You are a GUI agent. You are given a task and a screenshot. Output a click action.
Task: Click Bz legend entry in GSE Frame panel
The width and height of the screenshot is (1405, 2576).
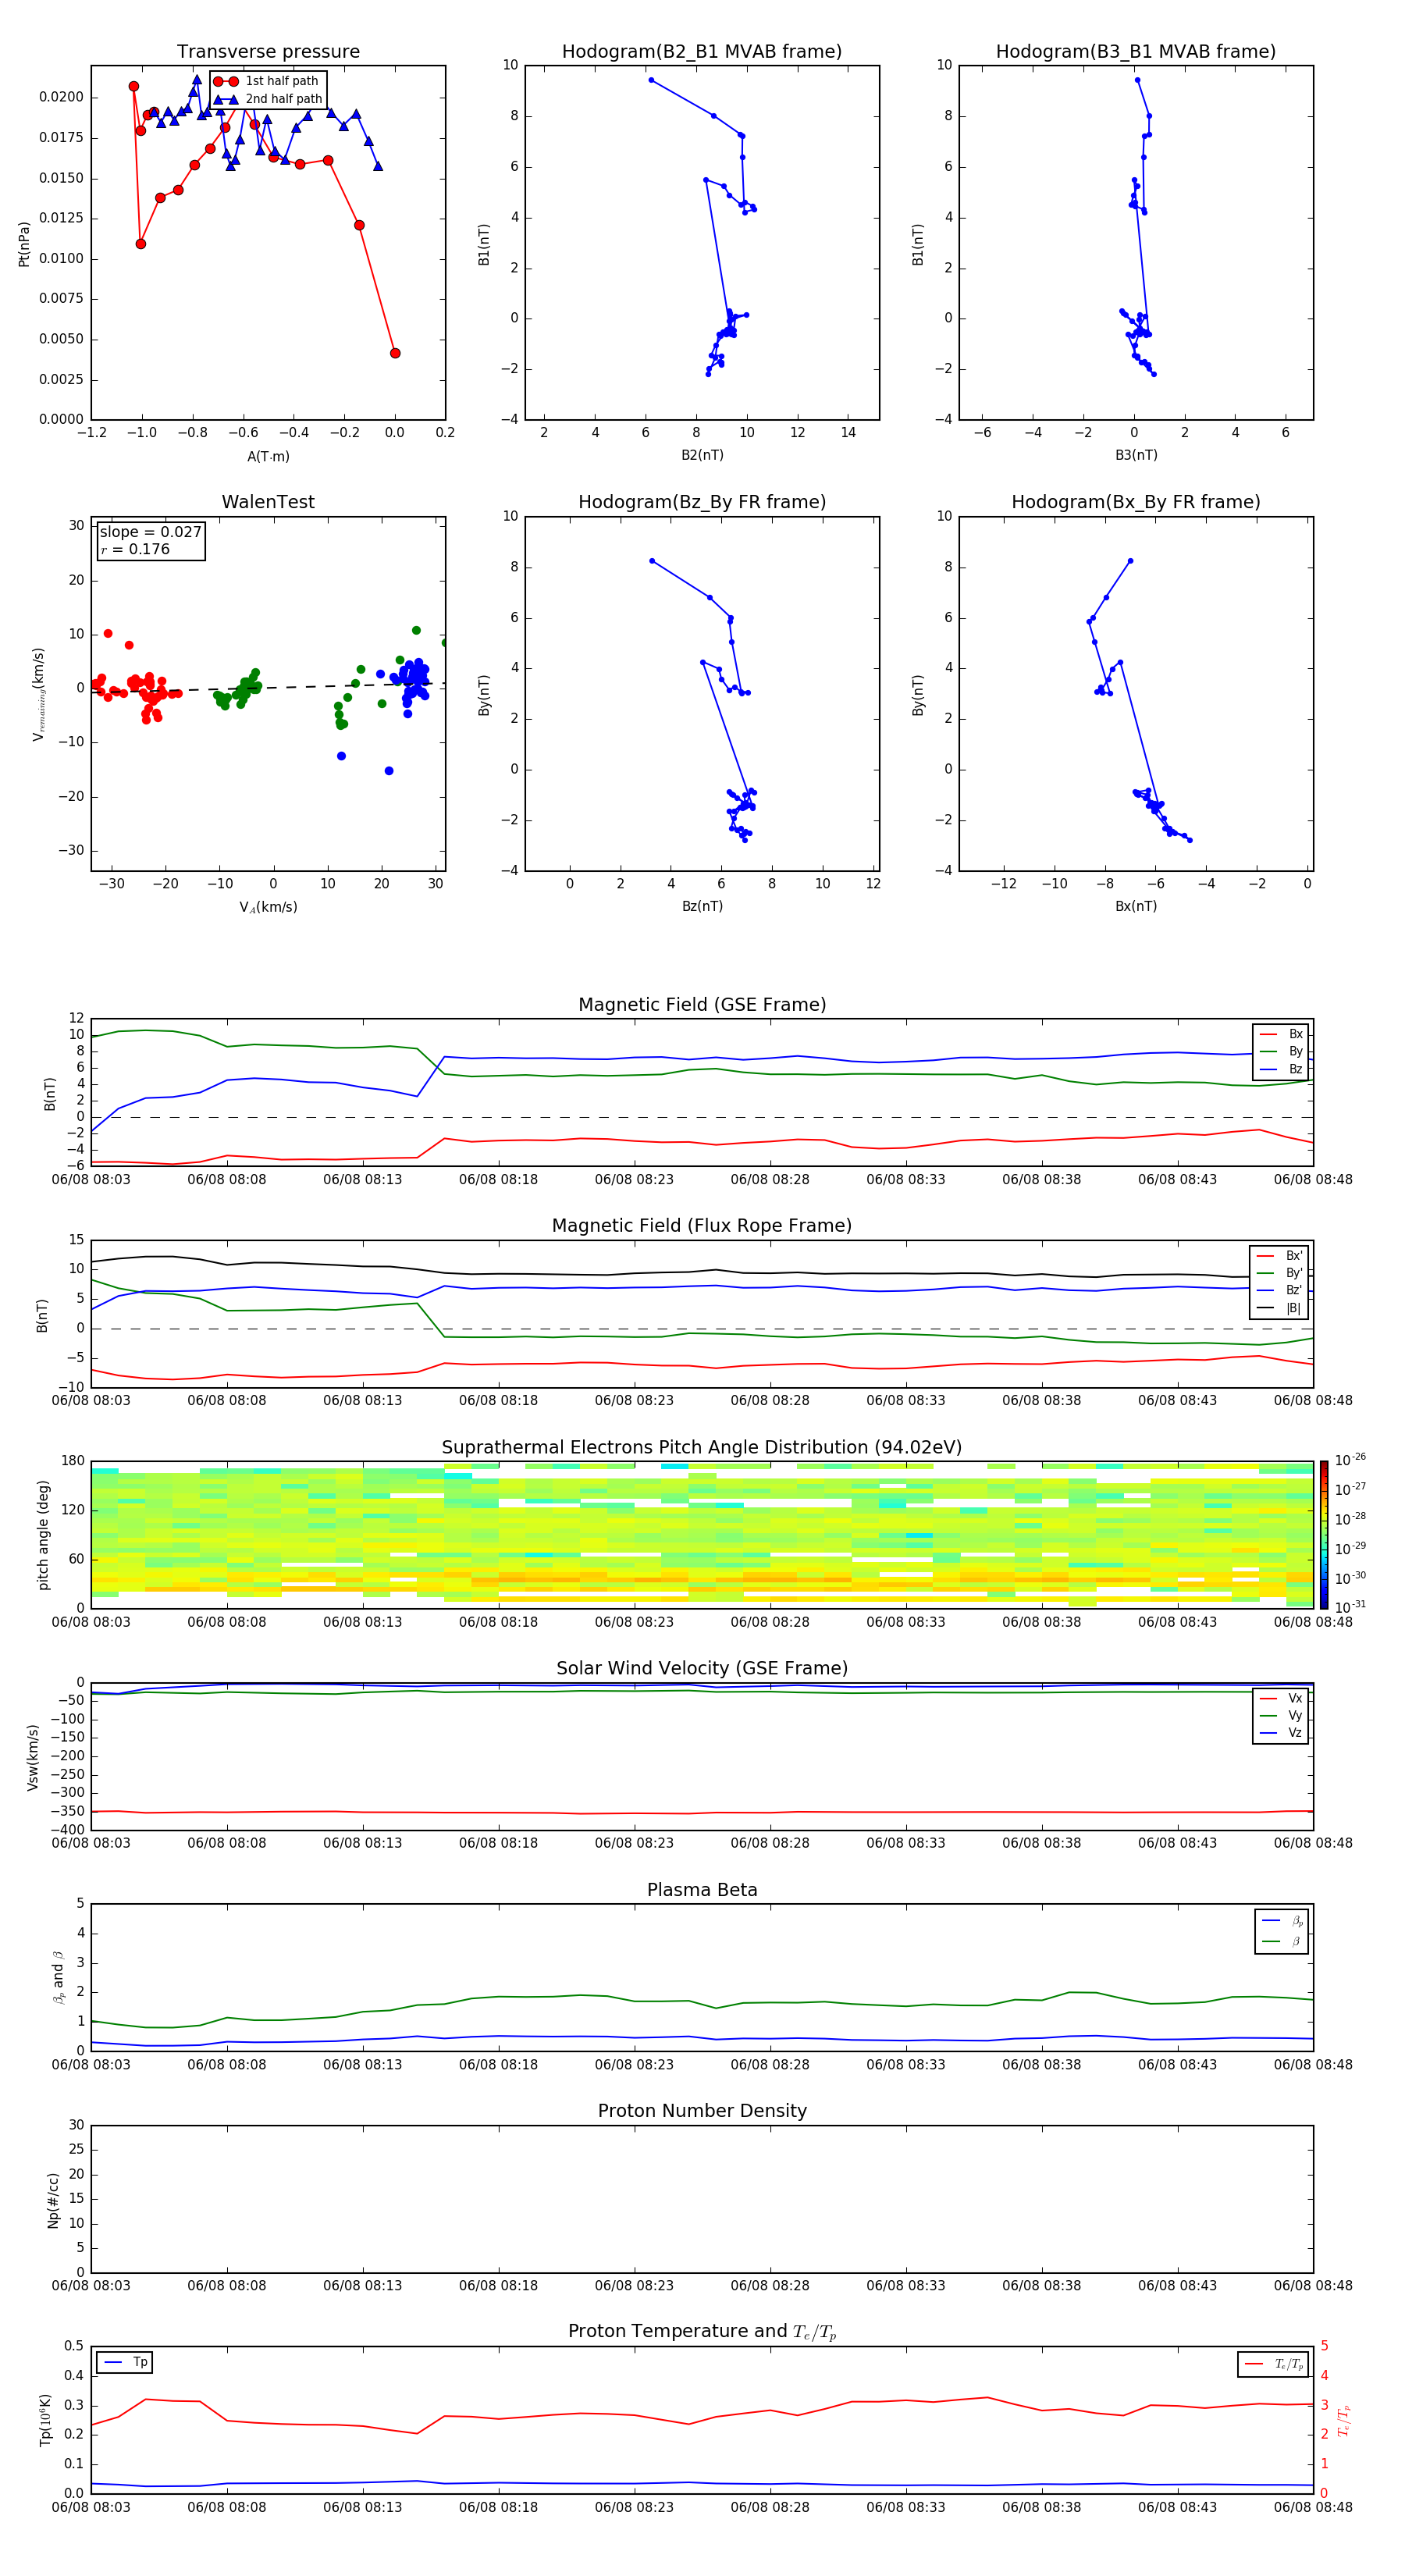1281,1070
